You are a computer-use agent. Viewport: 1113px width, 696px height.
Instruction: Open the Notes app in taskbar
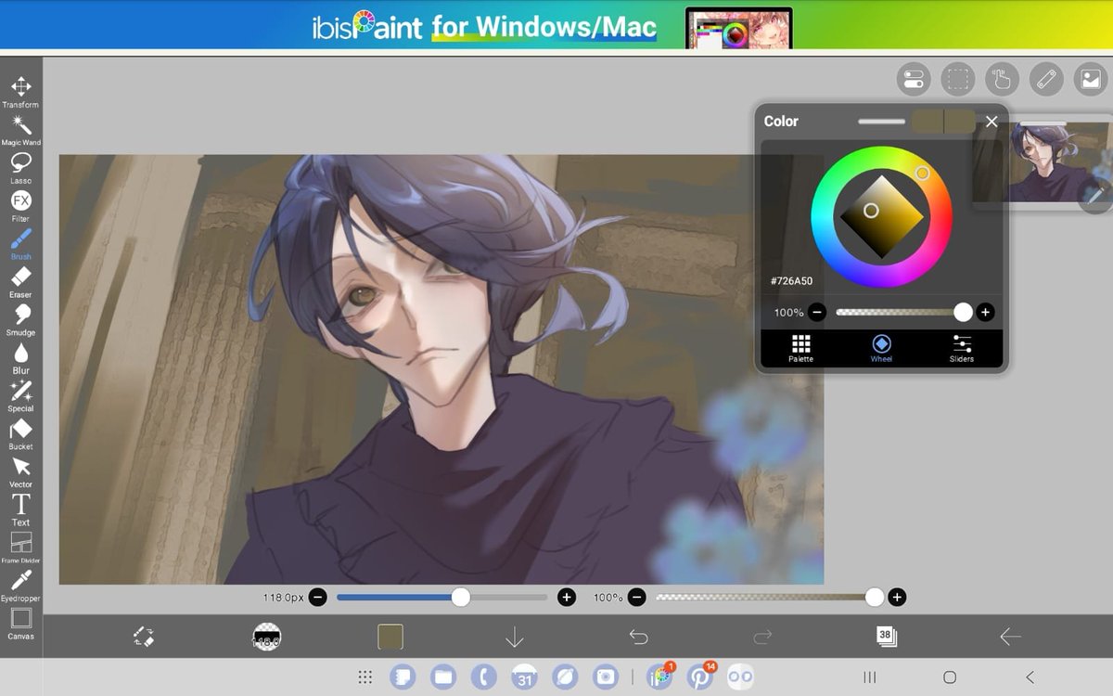click(403, 677)
